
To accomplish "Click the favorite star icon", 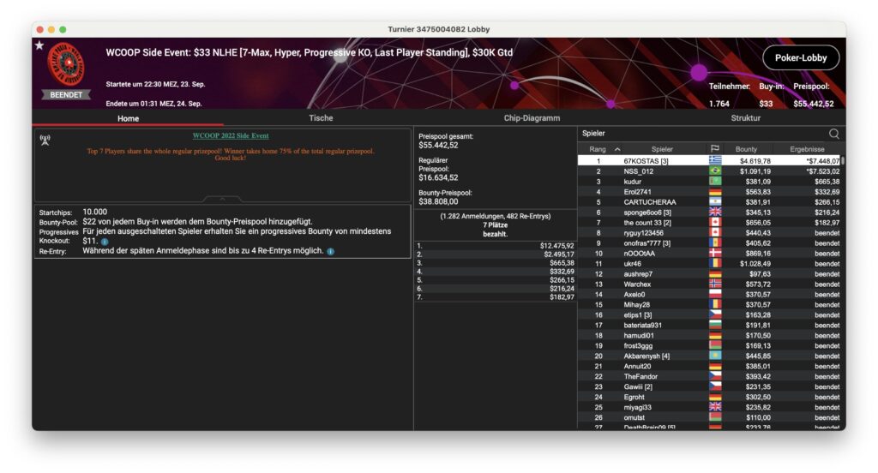I will 39,45.
